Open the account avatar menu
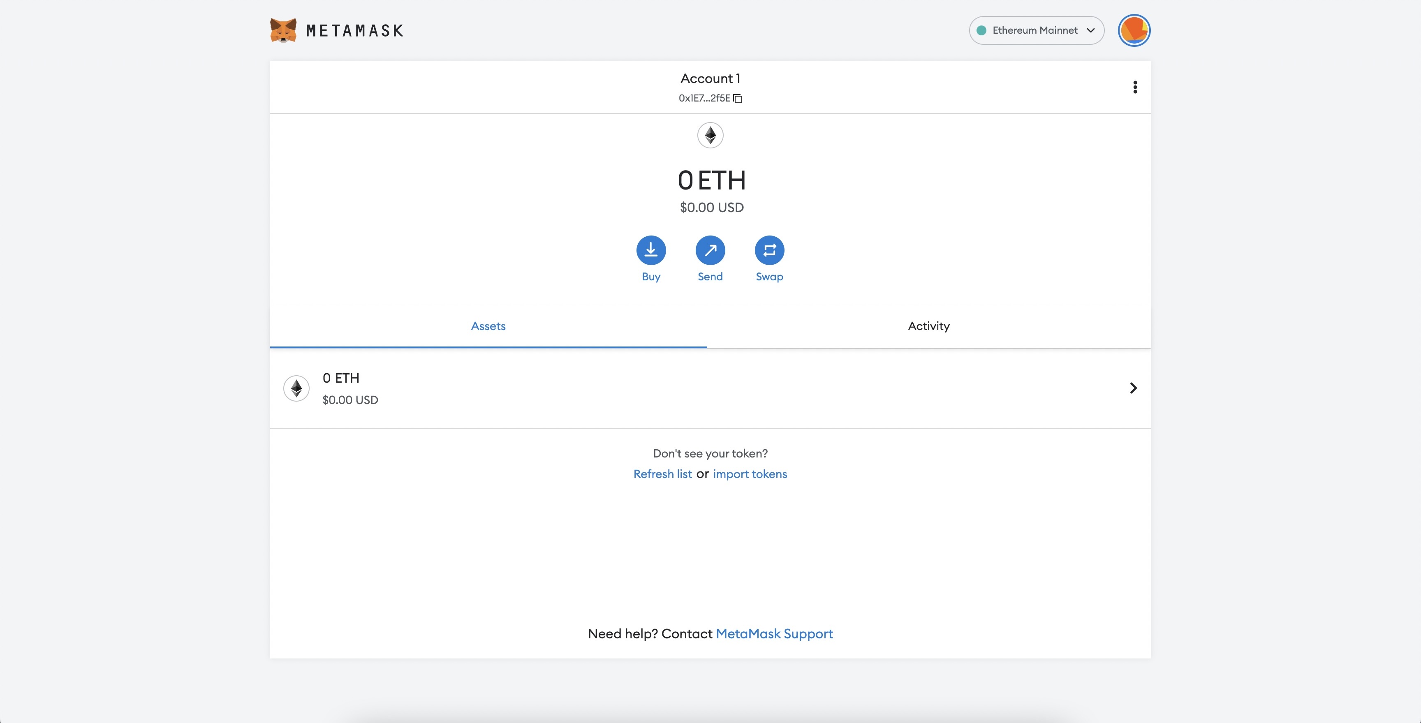The height and width of the screenshot is (723, 1421). click(x=1134, y=30)
